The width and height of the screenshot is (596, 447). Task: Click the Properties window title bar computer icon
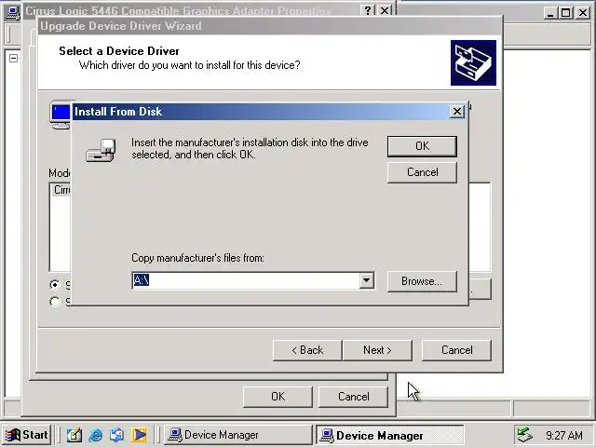coord(13,11)
